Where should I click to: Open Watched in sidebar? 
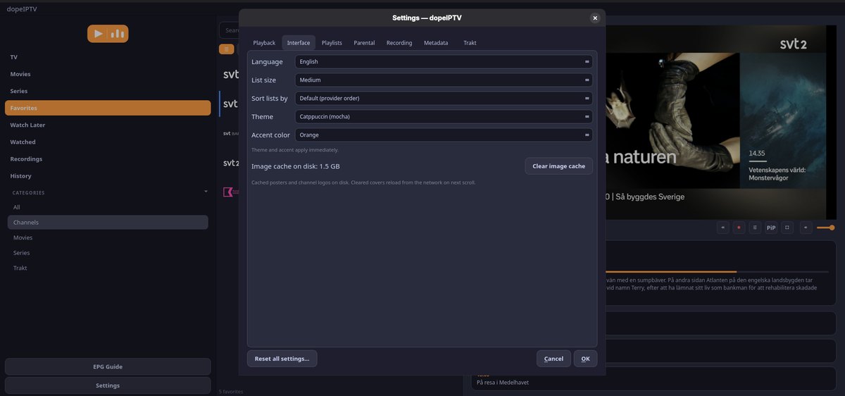click(108, 142)
